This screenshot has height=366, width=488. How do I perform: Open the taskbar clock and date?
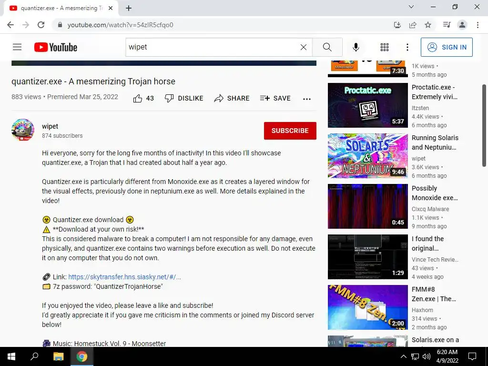(447, 356)
